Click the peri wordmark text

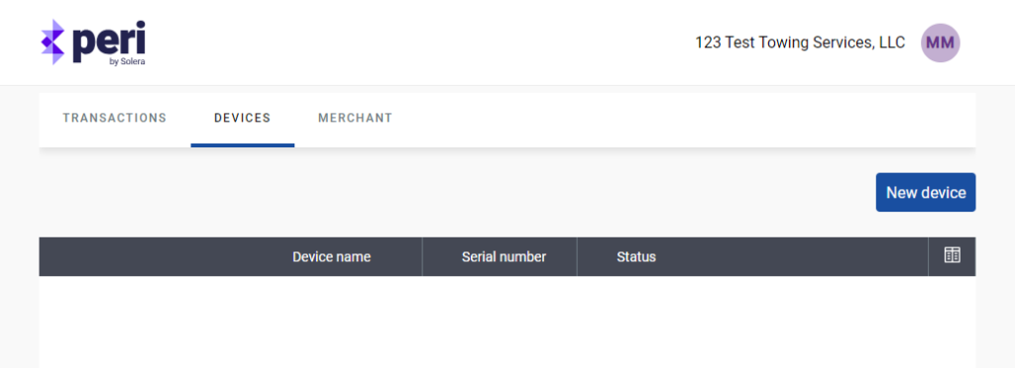[109, 40]
